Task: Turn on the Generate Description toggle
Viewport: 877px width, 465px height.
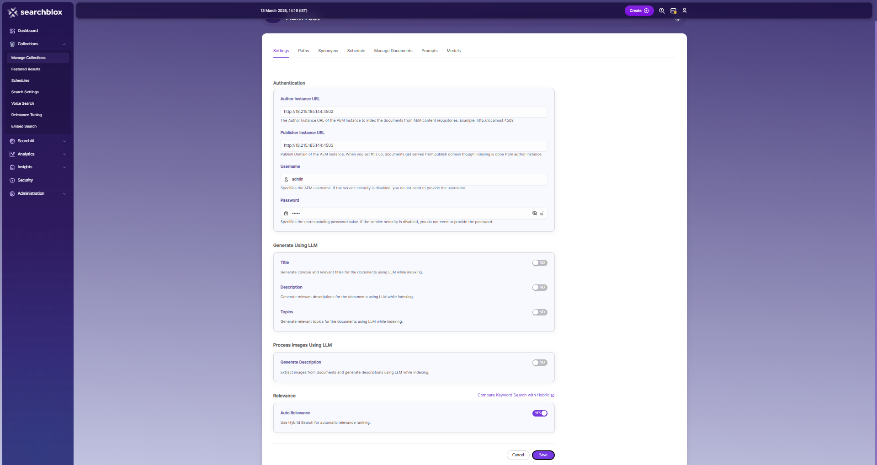Action: pyautogui.click(x=540, y=363)
